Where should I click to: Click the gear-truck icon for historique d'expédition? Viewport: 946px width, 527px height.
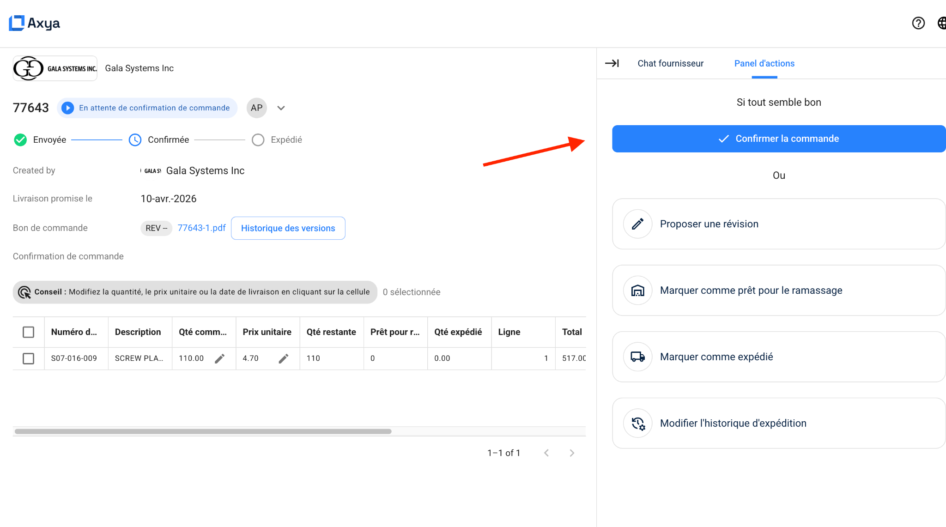point(637,423)
